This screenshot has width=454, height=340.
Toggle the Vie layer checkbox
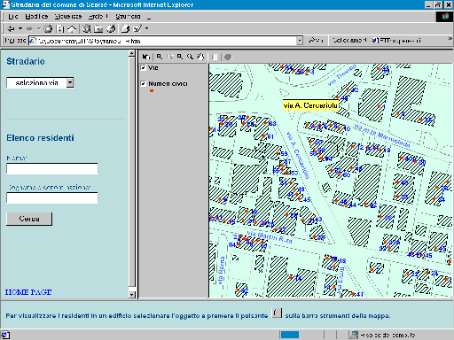[x=143, y=67]
